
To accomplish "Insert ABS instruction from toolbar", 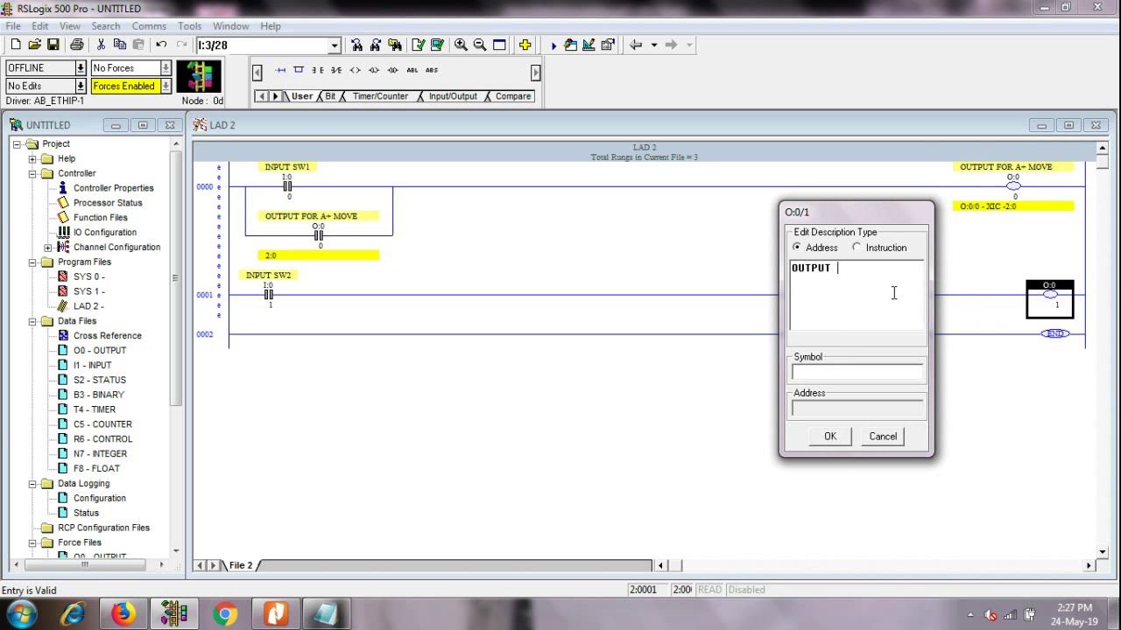I will tap(431, 70).
